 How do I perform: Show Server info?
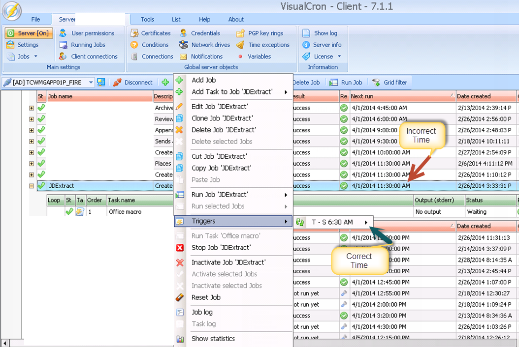click(x=322, y=45)
